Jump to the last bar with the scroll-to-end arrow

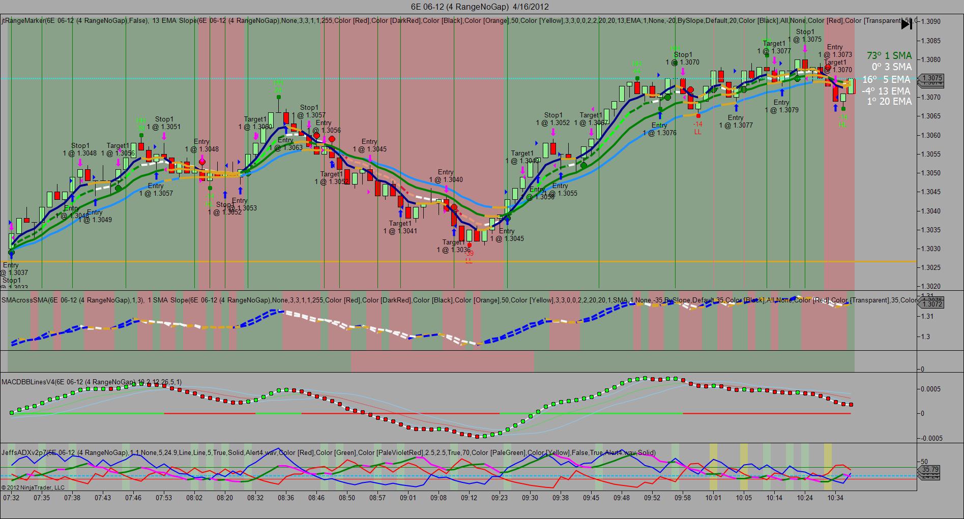click(907, 24)
